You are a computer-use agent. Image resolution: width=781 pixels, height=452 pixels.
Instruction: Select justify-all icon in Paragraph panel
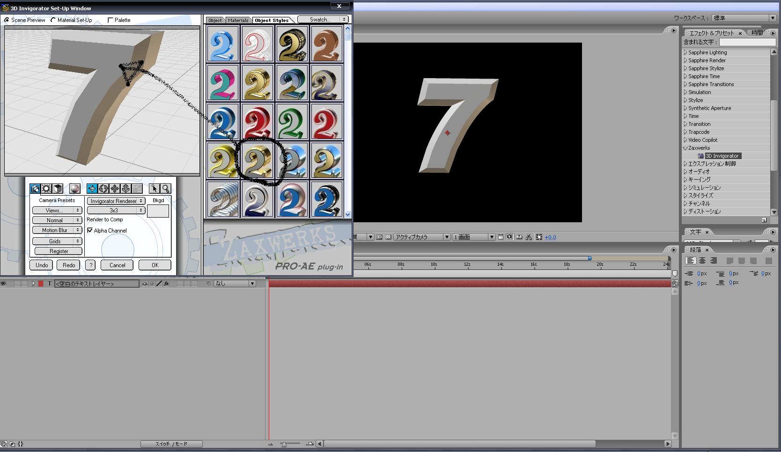(769, 261)
